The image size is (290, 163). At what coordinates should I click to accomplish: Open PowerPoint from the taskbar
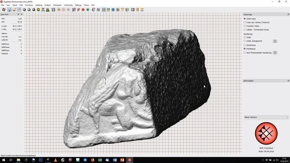click(122, 160)
